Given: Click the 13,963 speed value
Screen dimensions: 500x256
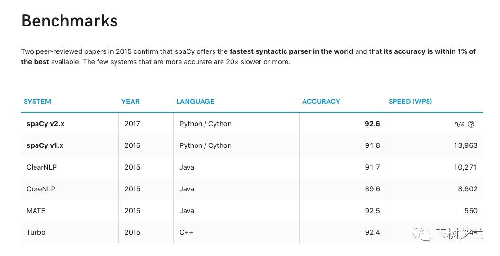Looking at the screenshot, I should click(x=465, y=145).
